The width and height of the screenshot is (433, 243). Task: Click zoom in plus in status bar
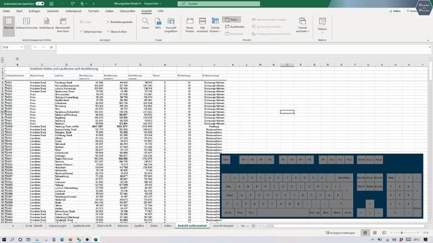pos(417,233)
